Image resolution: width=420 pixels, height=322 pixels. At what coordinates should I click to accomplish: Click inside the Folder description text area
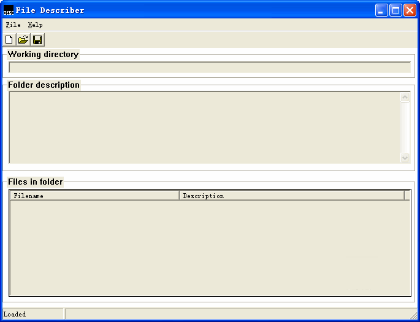[205, 128]
